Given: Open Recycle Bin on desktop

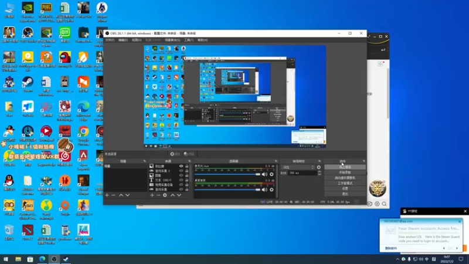Looking at the screenshot, I should (x=9, y=232).
